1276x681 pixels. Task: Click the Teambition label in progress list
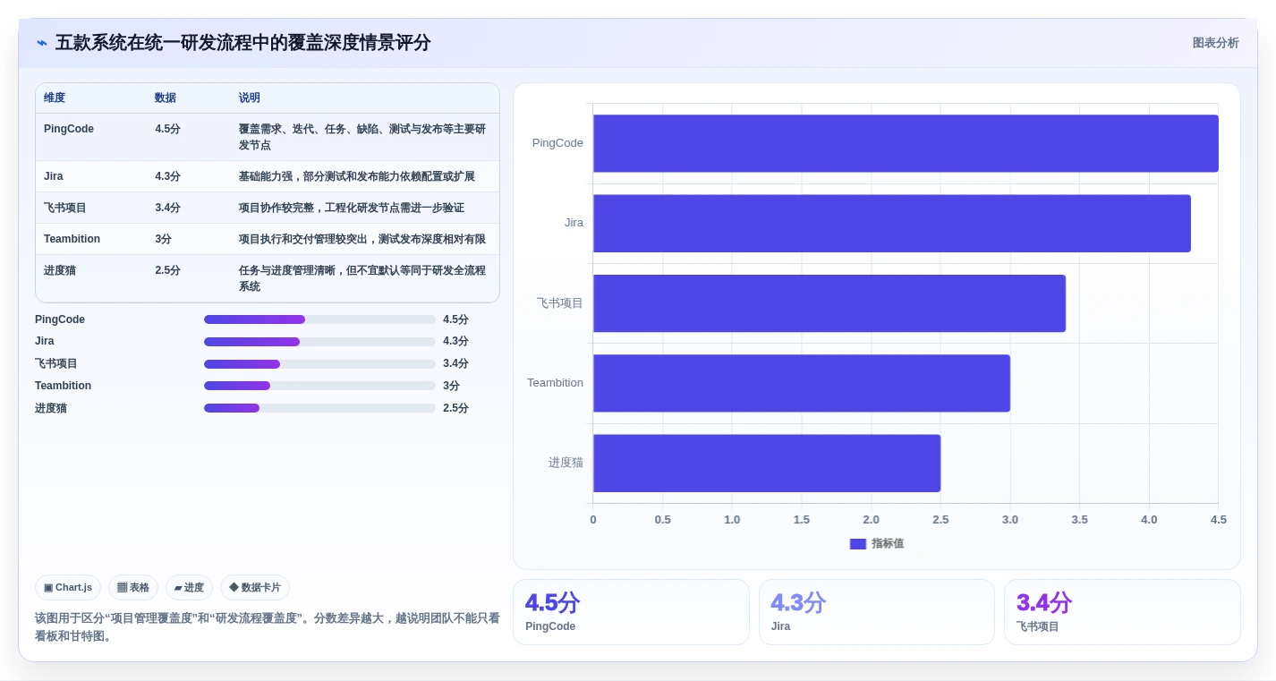pyautogui.click(x=63, y=386)
